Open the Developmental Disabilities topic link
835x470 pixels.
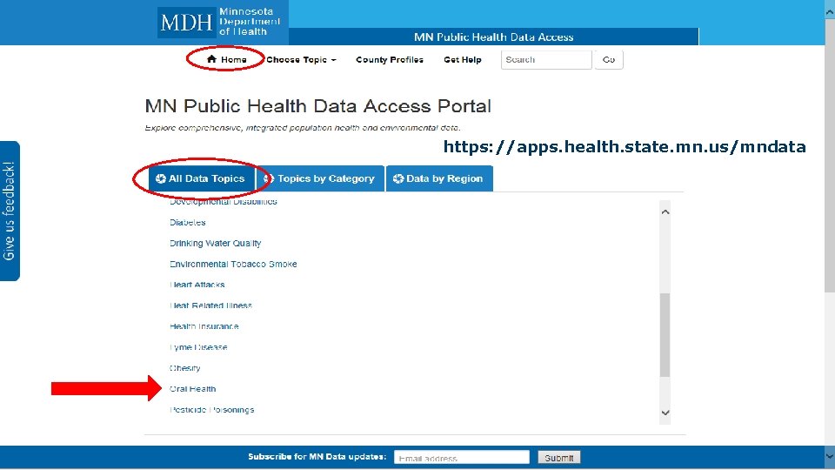(x=224, y=201)
